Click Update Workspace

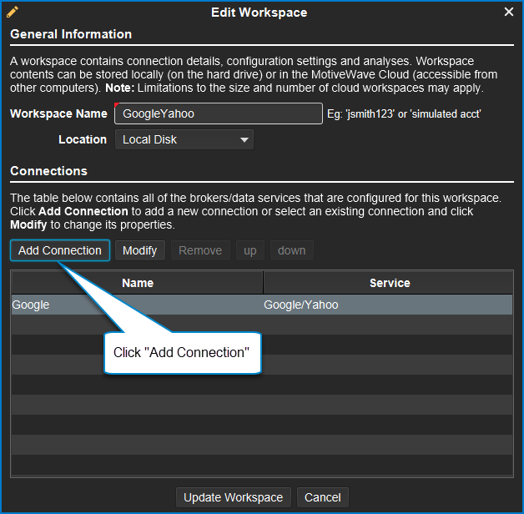[234, 497]
